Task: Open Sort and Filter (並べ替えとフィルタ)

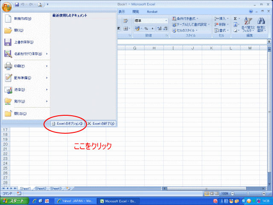Action: (248, 24)
